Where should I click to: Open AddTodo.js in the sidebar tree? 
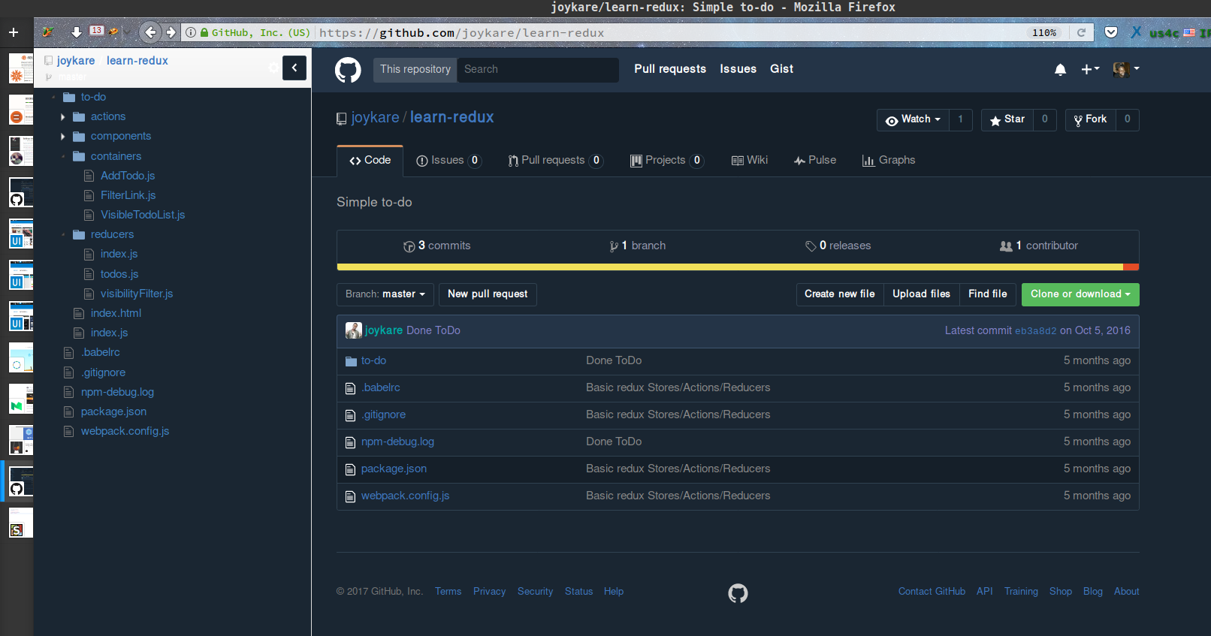(x=128, y=176)
